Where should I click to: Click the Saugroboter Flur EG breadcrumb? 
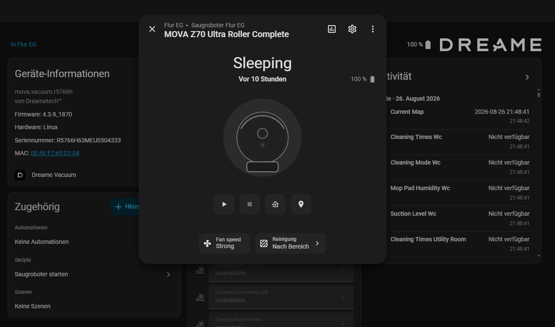(218, 25)
